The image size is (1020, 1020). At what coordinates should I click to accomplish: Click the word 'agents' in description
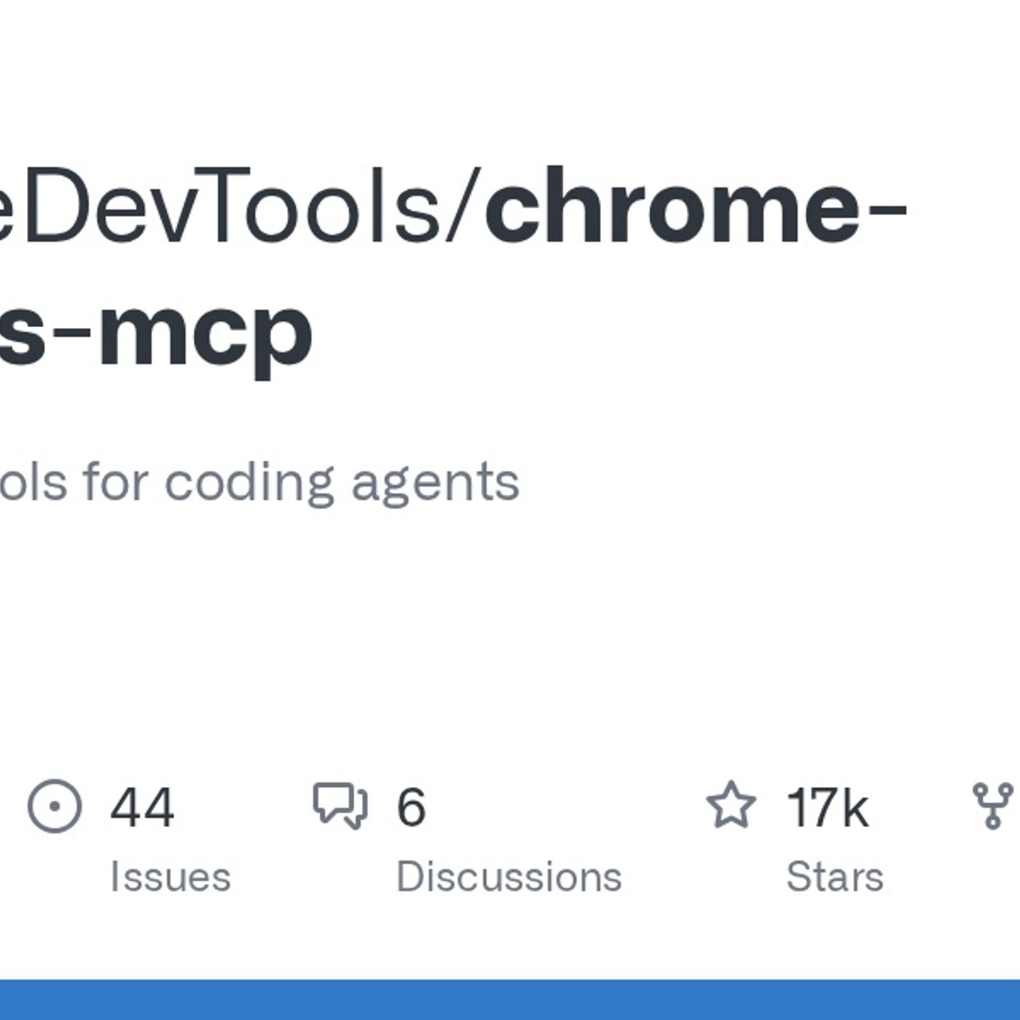coord(435,482)
